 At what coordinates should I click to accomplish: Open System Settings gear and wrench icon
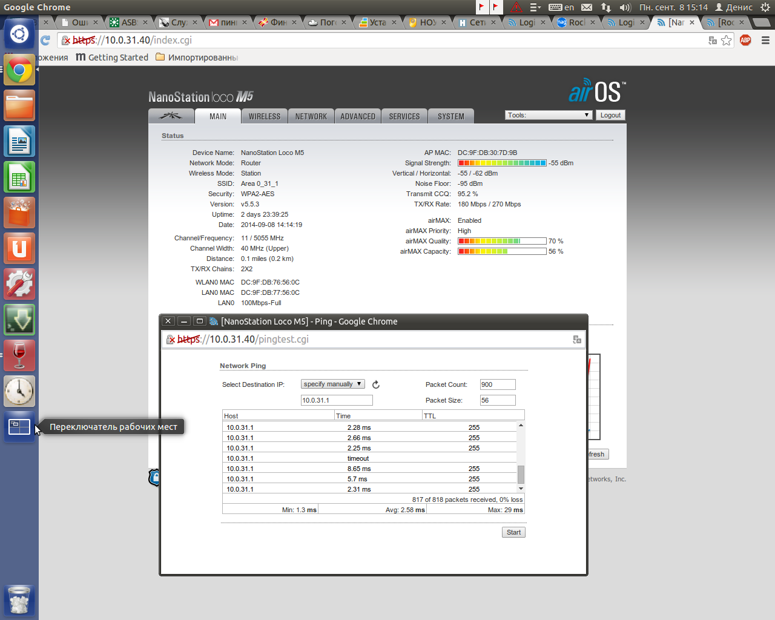[19, 285]
